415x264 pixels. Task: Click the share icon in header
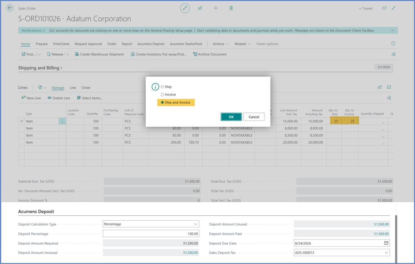pos(200,8)
